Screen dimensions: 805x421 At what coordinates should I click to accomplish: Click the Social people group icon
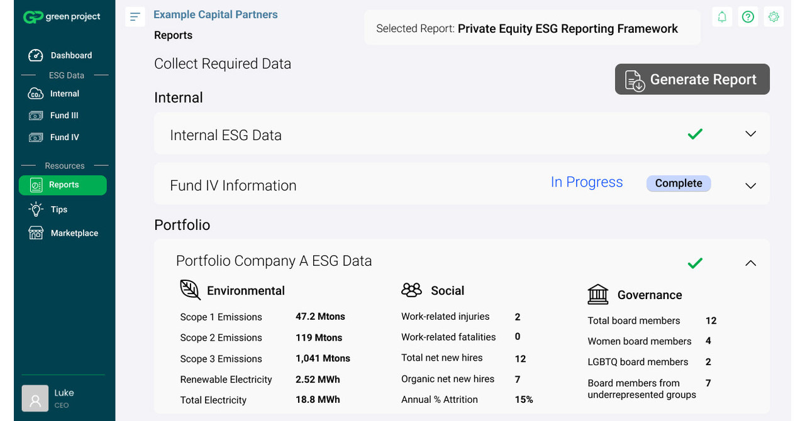click(411, 290)
